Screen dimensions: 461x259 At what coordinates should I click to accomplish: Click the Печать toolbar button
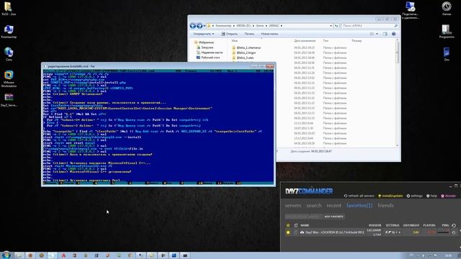249,34
